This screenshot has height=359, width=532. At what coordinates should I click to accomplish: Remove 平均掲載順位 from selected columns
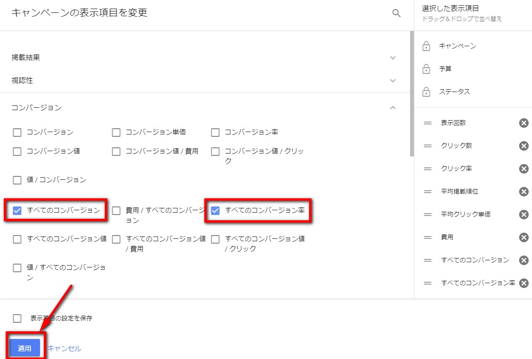523,192
